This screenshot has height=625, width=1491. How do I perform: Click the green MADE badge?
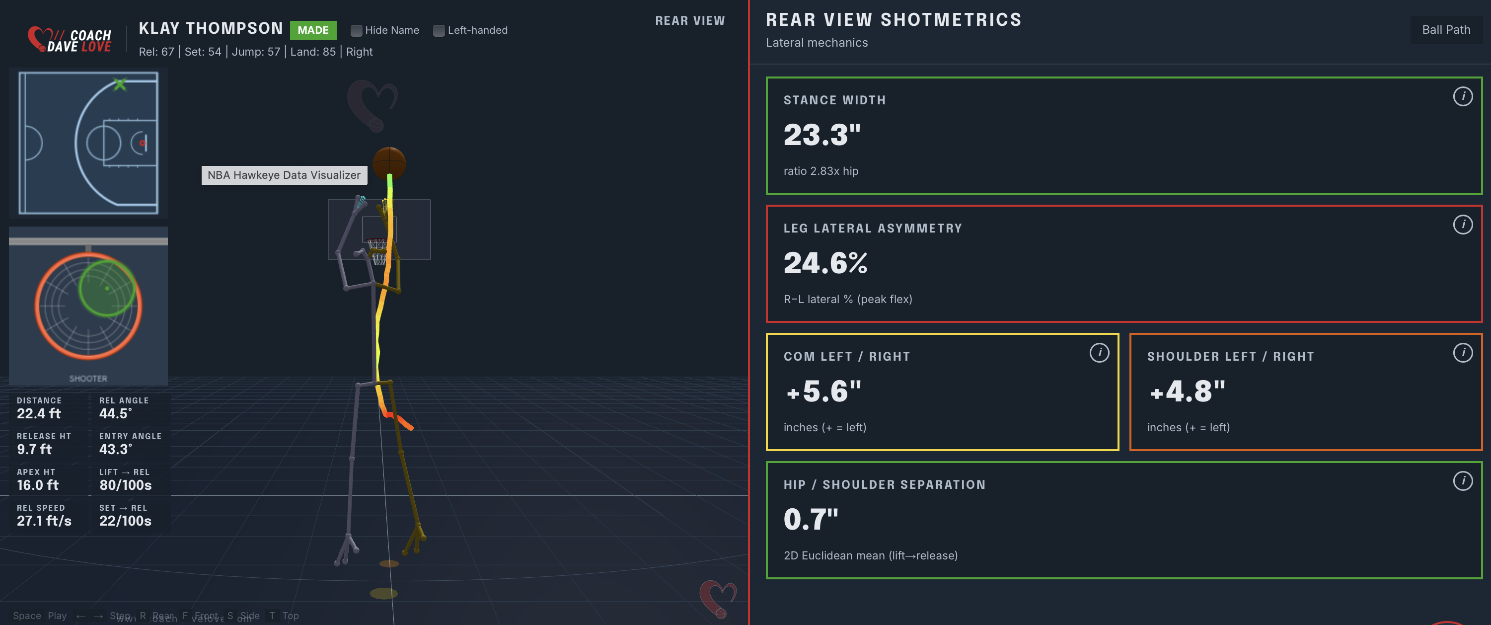coord(312,30)
